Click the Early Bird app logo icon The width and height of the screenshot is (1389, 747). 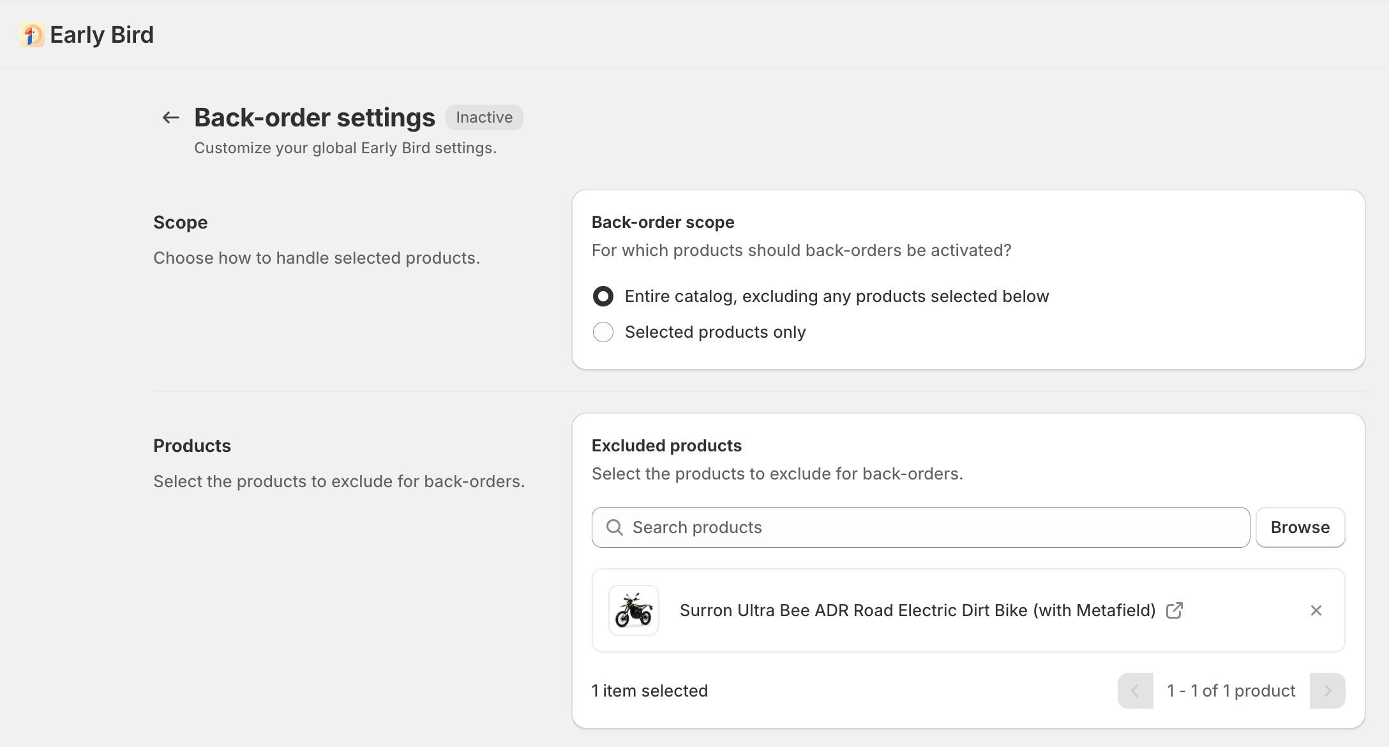pyautogui.click(x=31, y=34)
